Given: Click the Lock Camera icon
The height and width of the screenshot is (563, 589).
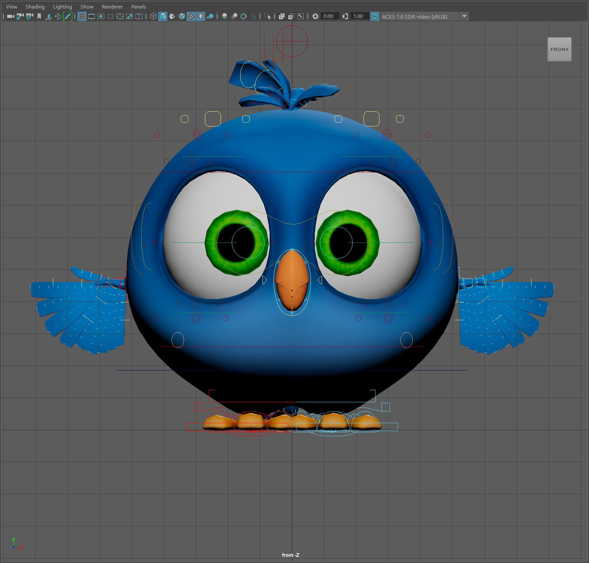Looking at the screenshot, I should [x=20, y=16].
